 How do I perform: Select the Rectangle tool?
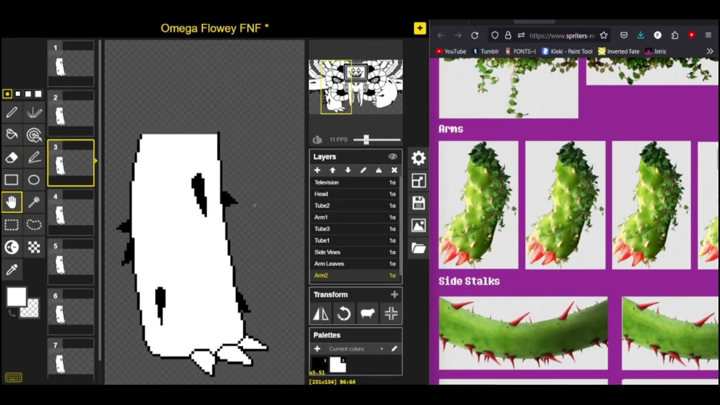tap(12, 180)
